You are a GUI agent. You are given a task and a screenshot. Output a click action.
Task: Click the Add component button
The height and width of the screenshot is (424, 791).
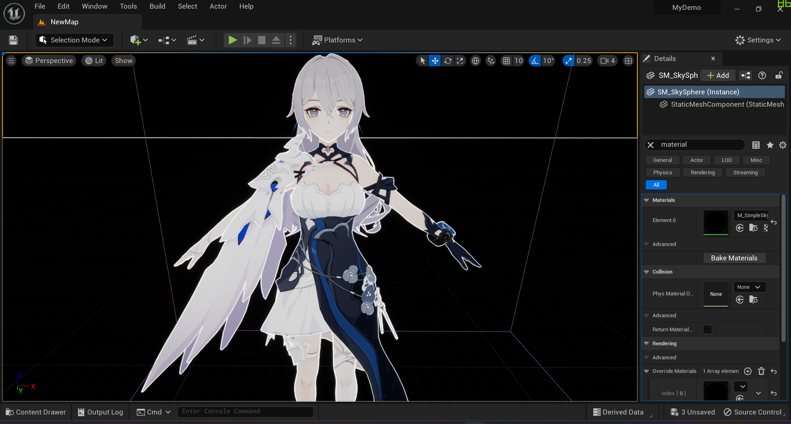pyautogui.click(x=718, y=75)
